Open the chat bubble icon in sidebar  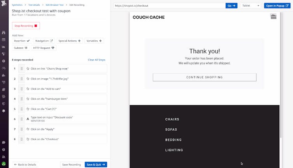[4, 142]
